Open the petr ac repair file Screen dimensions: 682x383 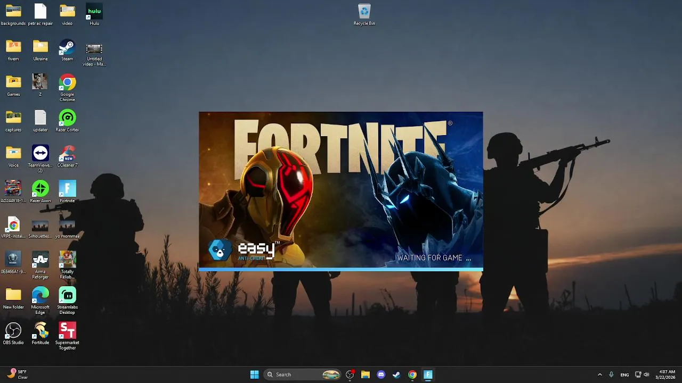coord(40,15)
